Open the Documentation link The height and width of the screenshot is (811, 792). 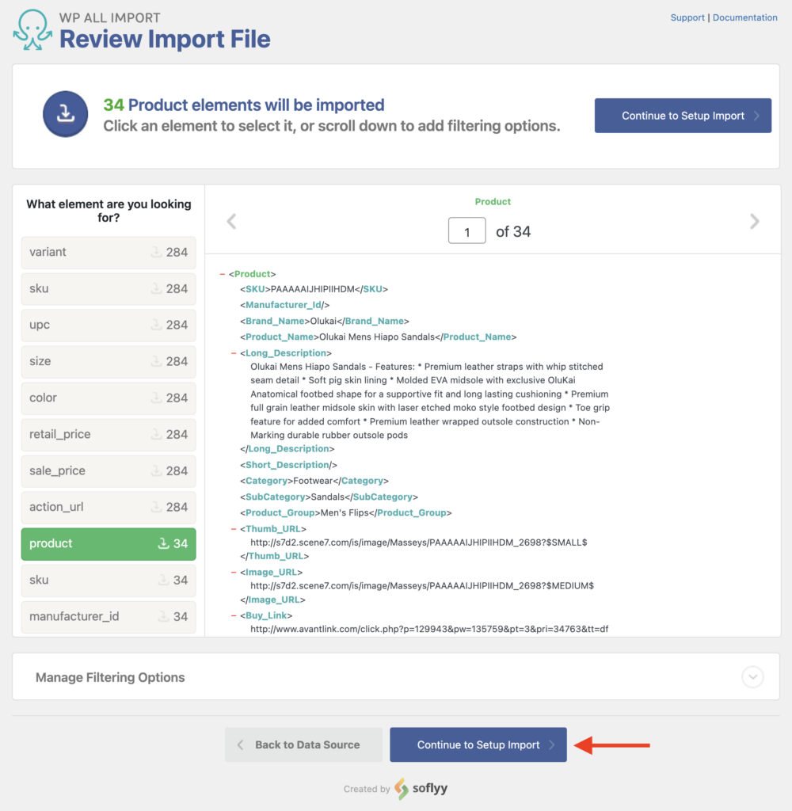744,17
